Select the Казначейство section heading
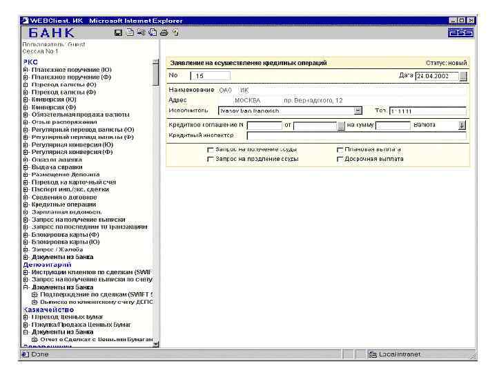497x373 pixels. pos(48,309)
